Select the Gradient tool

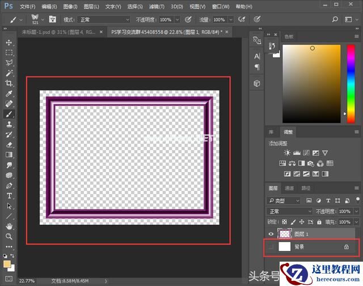coord(9,155)
